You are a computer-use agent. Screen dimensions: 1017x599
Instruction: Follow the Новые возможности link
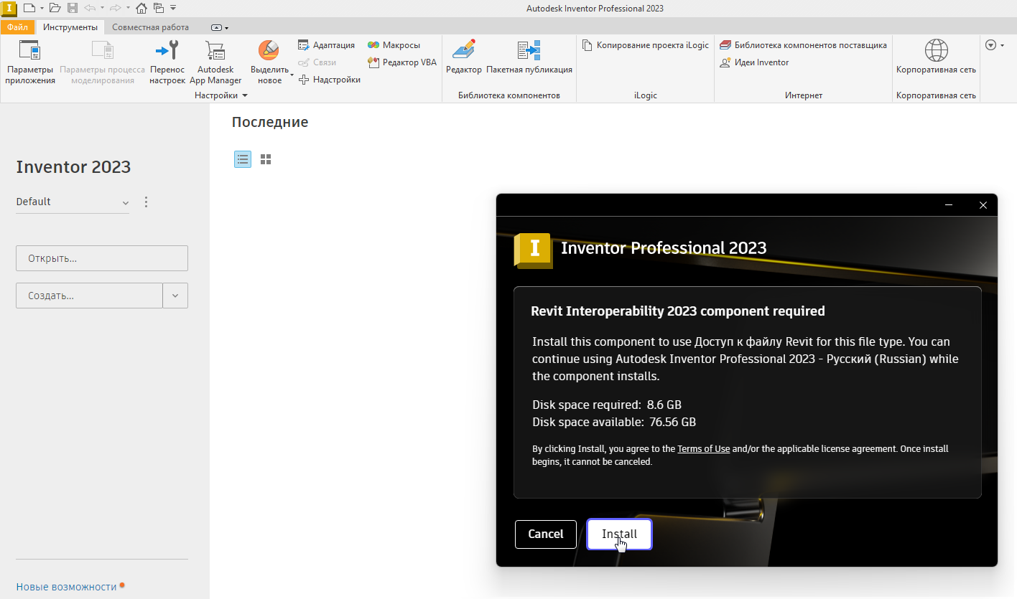click(x=66, y=587)
